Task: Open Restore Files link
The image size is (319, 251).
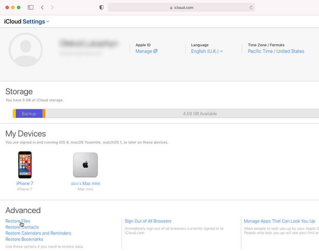Action: [18, 221]
